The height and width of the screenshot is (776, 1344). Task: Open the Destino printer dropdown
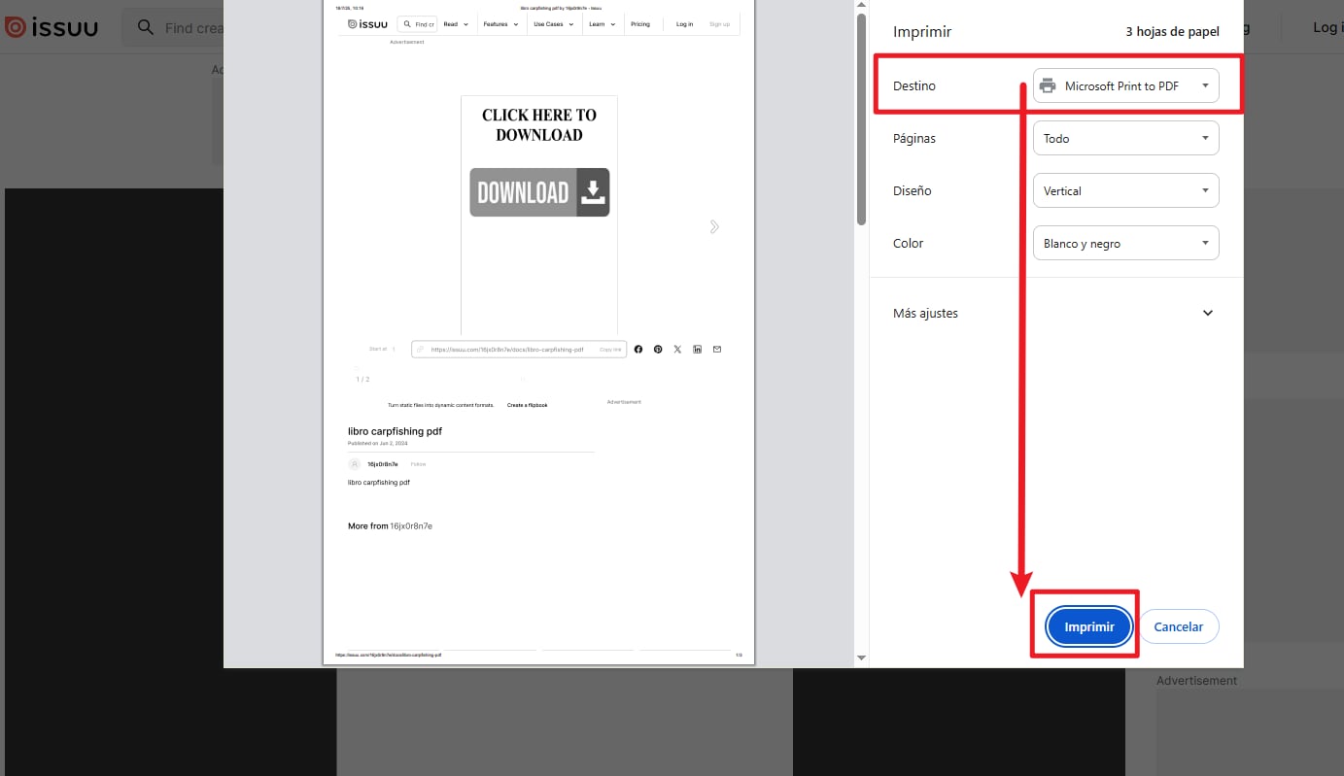(x=1125, y=85)
